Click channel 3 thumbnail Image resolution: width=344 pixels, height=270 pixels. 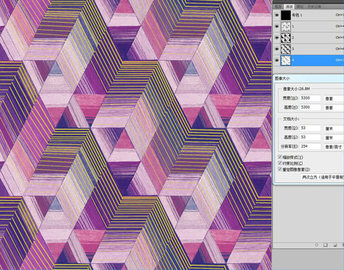coord(285,49)
